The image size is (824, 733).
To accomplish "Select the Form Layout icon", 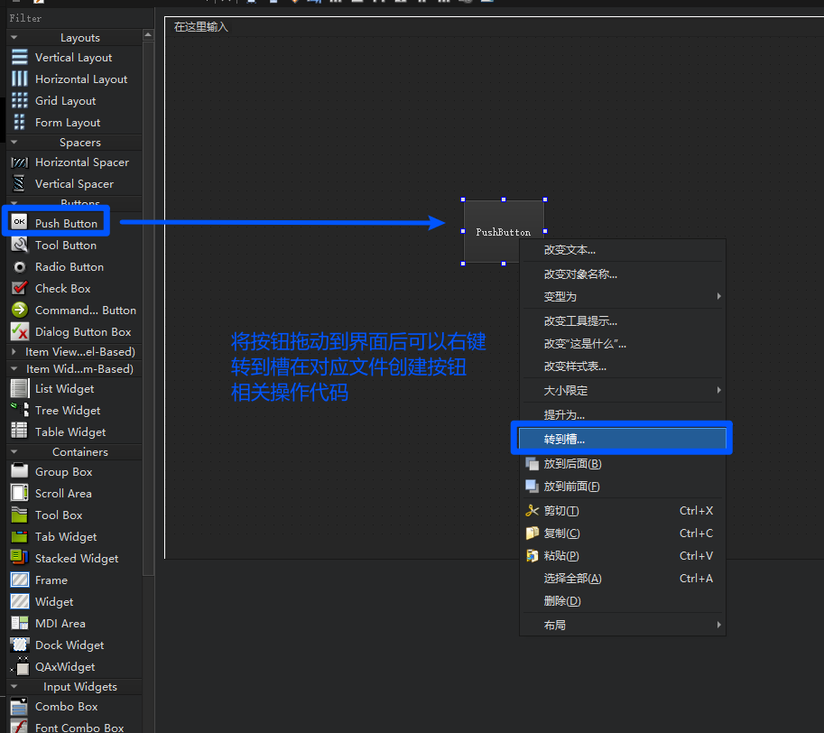I will (x=20, y=122).
